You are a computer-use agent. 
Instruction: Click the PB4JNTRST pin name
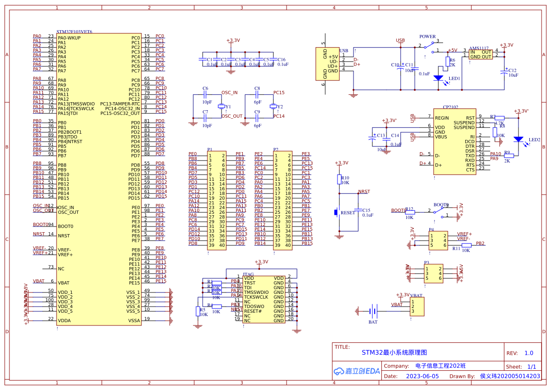(x=70, y=142)
